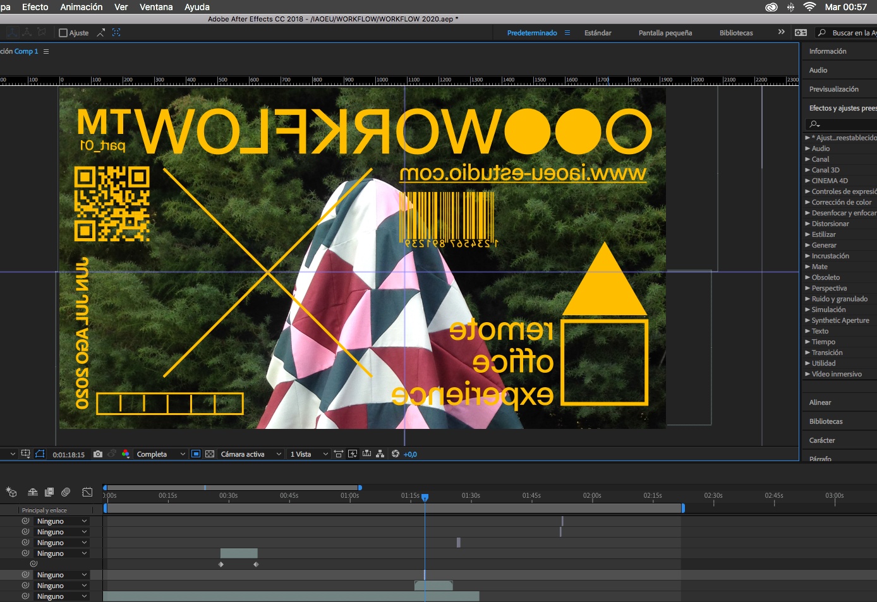Select the world axis mode icon
Image resolution: width=877 pixels, height=602 pixels.
tap(27, 32)
